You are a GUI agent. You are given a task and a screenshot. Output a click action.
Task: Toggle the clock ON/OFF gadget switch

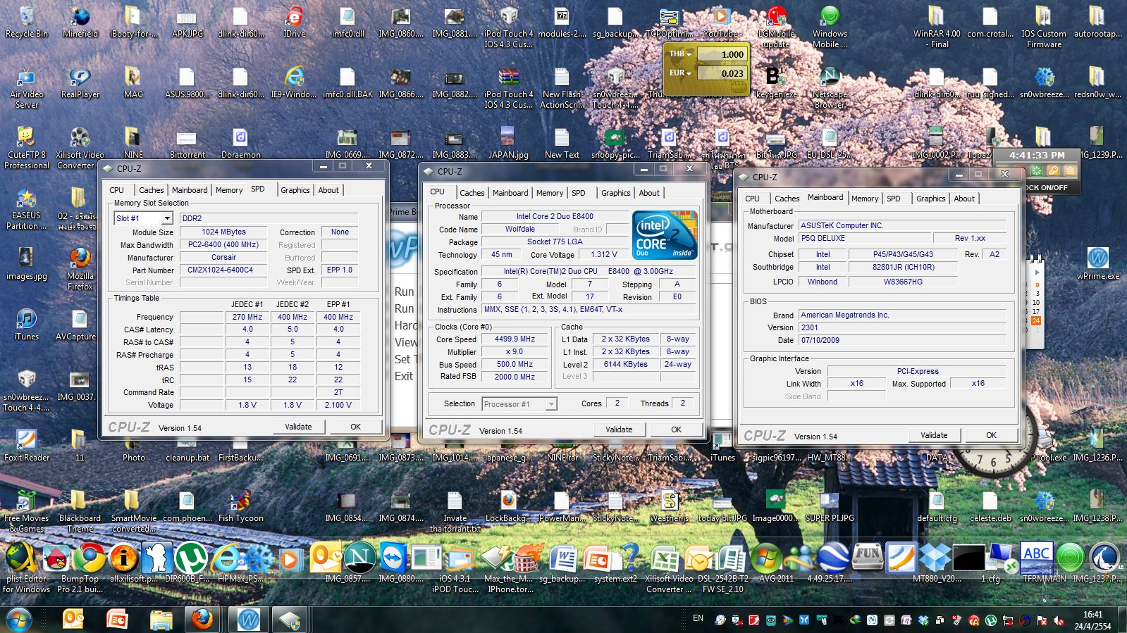click(x=1046, y=187)
